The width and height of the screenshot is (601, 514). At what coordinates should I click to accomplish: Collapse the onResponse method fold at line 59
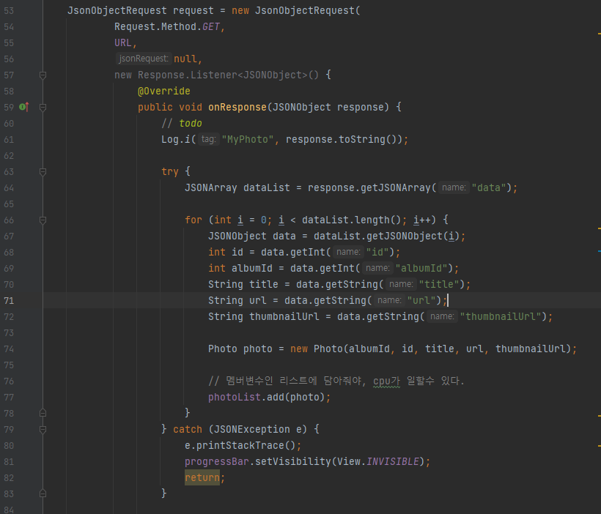[x=43, y=107]
